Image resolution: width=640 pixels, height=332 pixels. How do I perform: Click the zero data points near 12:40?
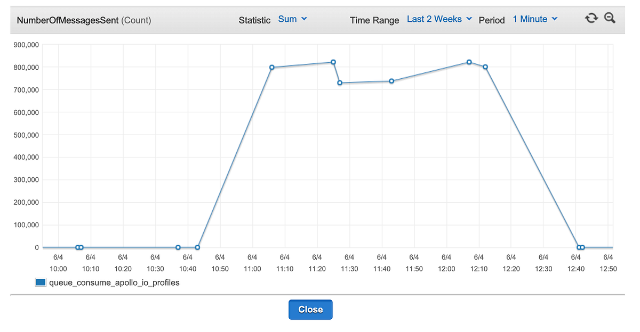pos(580,247)
